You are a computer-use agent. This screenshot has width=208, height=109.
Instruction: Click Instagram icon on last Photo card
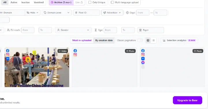click(143, 55)
